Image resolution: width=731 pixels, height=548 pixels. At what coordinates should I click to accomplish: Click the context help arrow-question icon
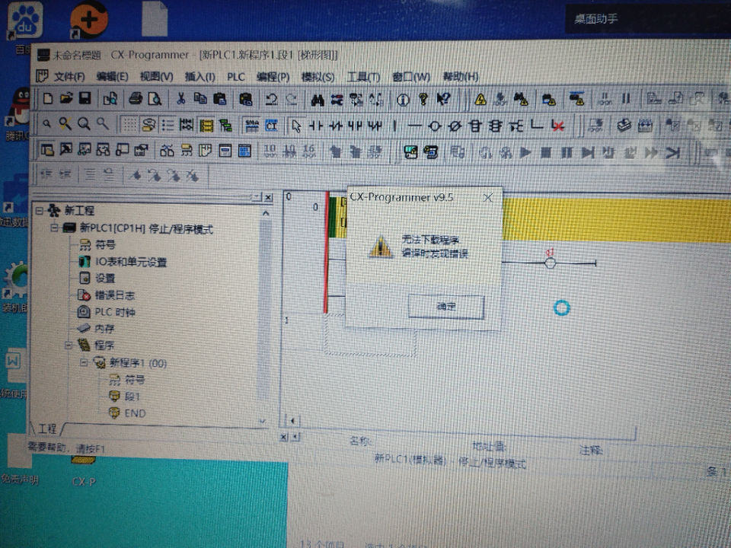(443, 99)
